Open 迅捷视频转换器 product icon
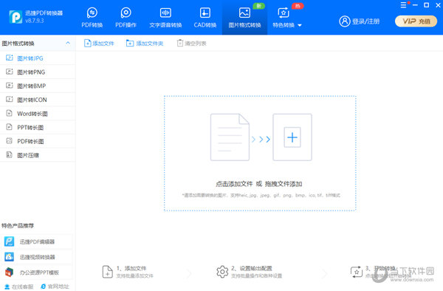Screen dimensions: 443x291 (x=9, y=257)
